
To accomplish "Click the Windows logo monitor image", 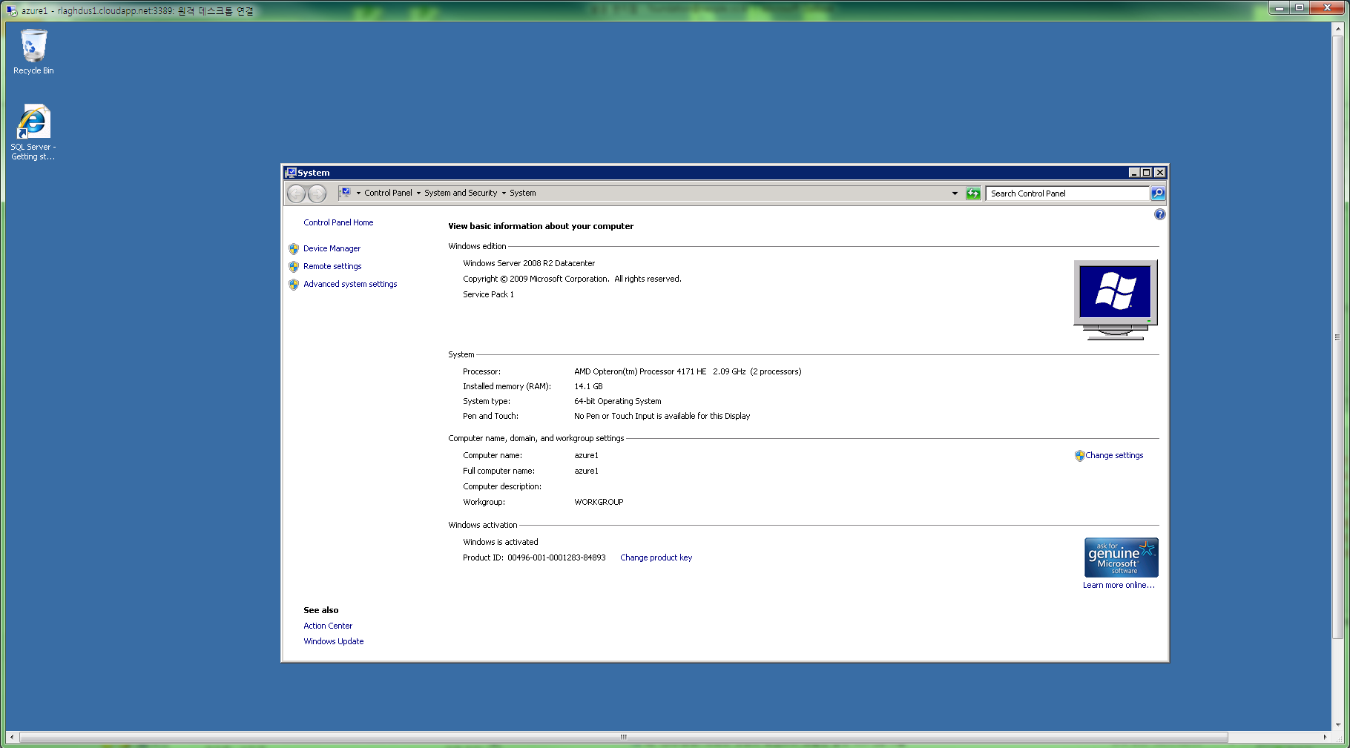I will point(1116,299).
